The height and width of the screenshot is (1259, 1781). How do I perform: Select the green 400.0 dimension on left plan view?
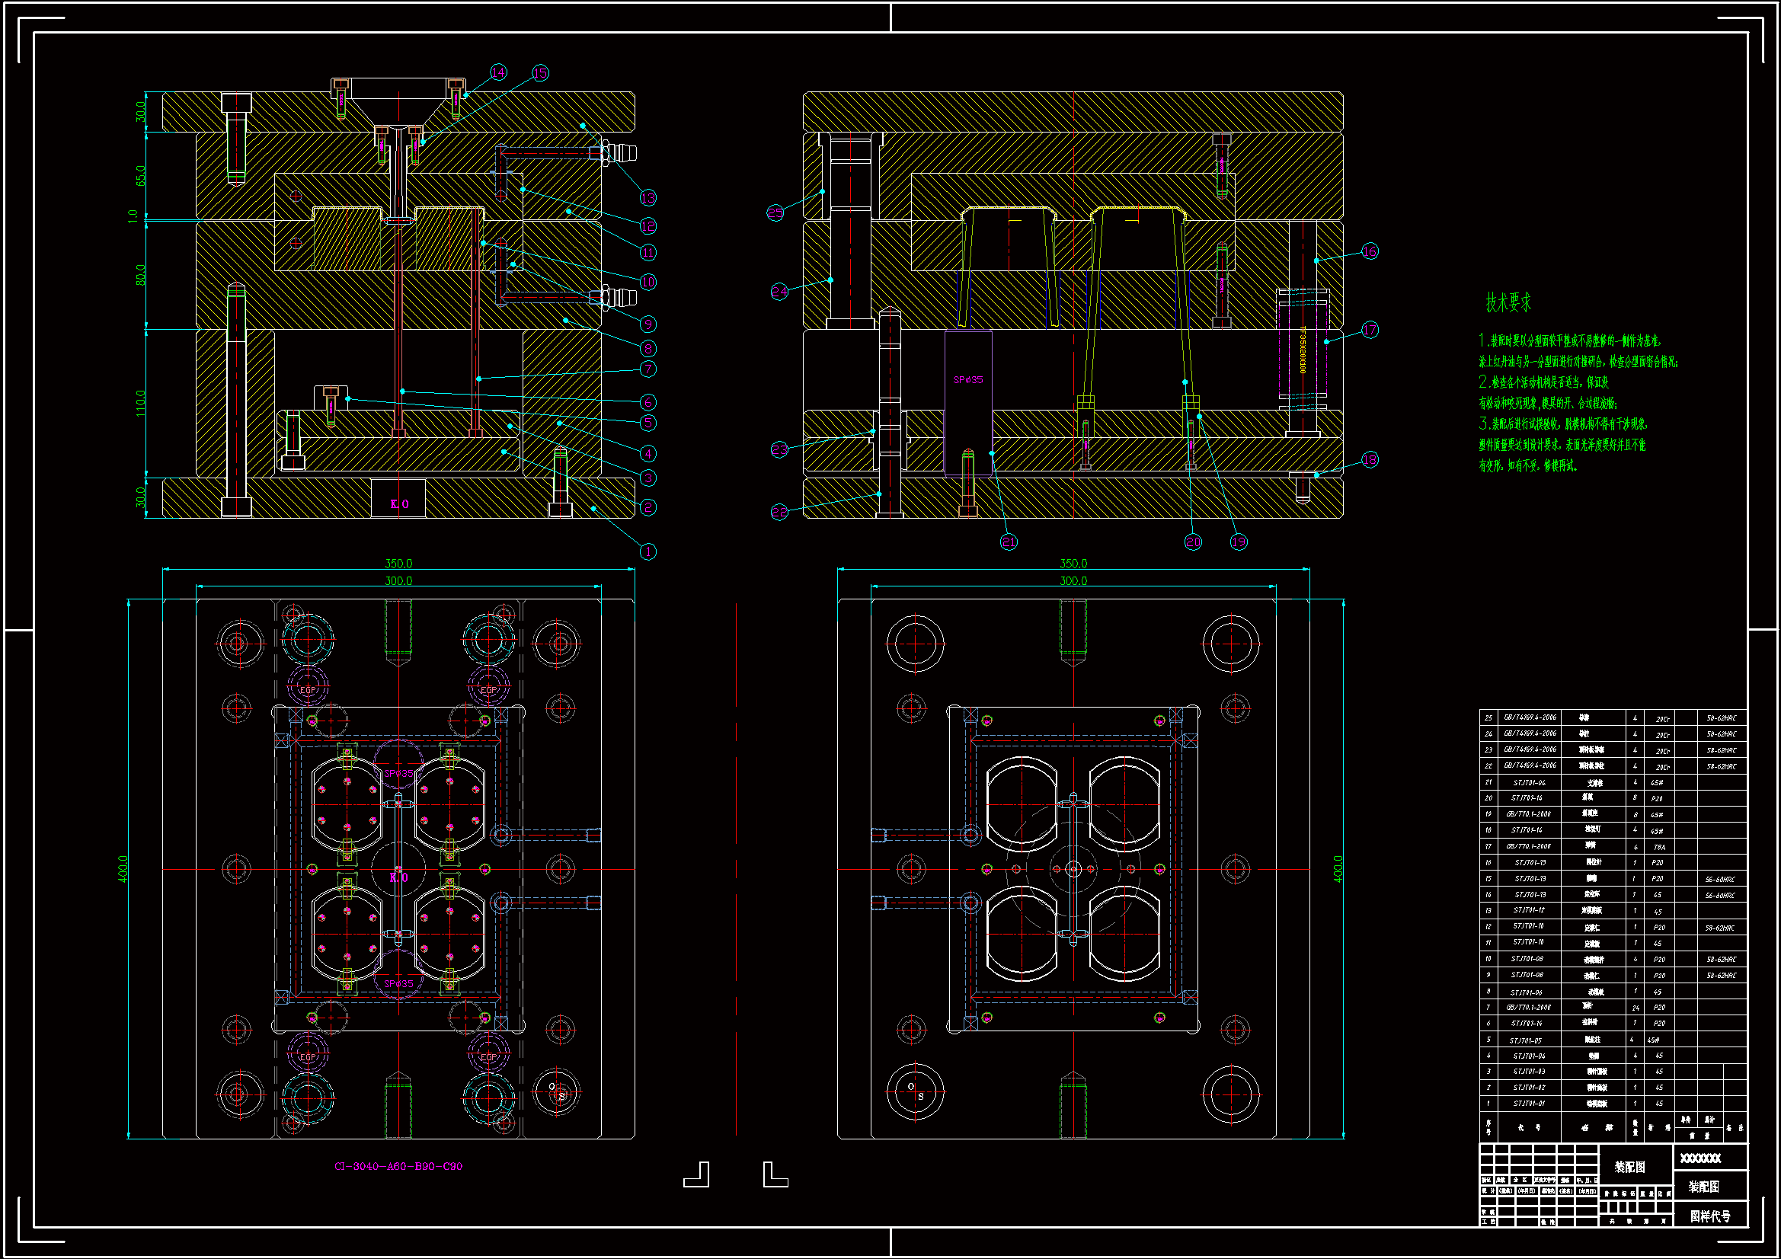(x=123, y=869)
